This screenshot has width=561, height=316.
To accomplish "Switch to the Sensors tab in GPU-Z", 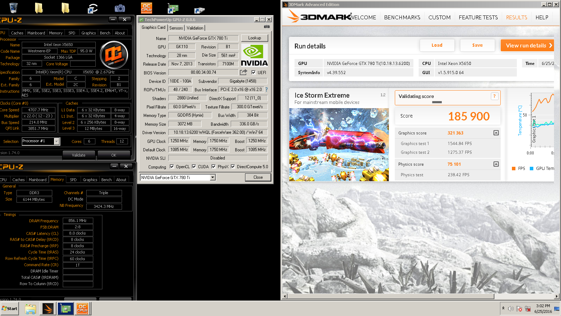I will coord(176,28).
